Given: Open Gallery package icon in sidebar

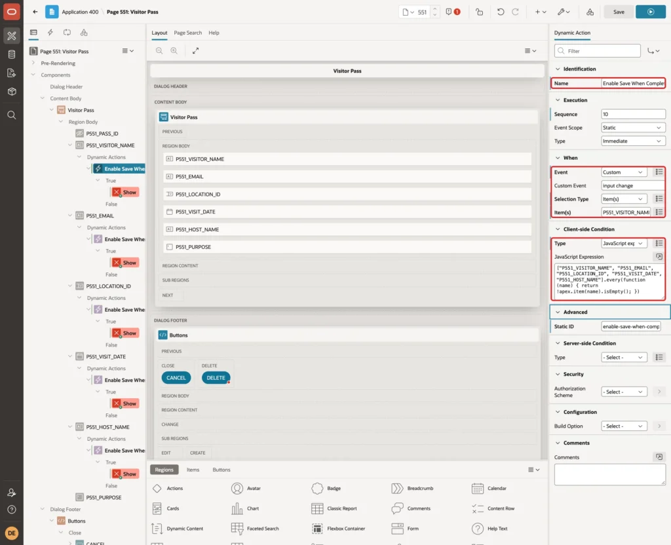Looking at the screenshot, I should [x=12, y=91].
